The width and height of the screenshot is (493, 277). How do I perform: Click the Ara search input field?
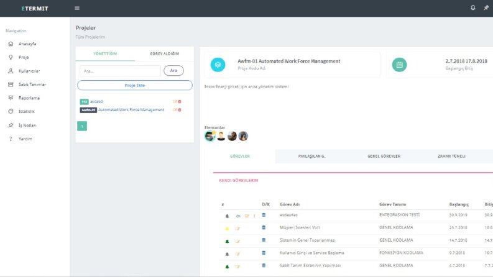pos(120,71)
